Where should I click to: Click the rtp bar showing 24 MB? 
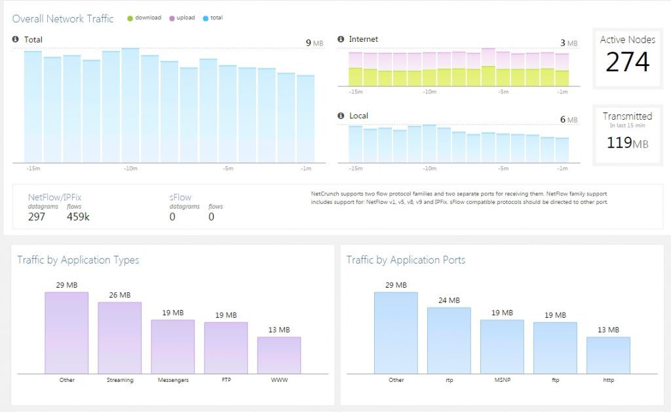pos(449,341)
